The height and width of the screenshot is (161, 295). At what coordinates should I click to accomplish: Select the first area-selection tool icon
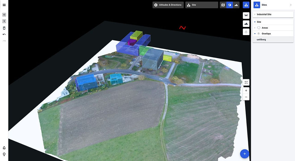[4, 15]
